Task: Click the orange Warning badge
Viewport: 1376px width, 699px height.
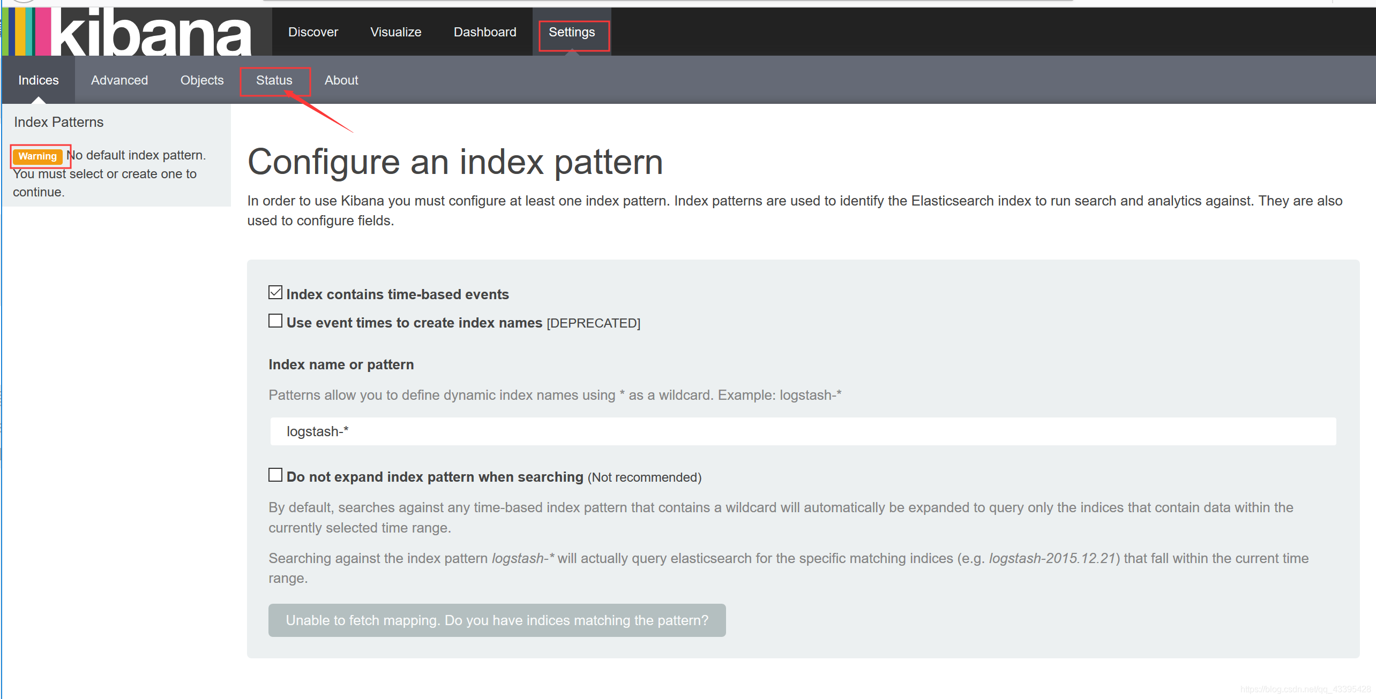Action: point(38,156)
